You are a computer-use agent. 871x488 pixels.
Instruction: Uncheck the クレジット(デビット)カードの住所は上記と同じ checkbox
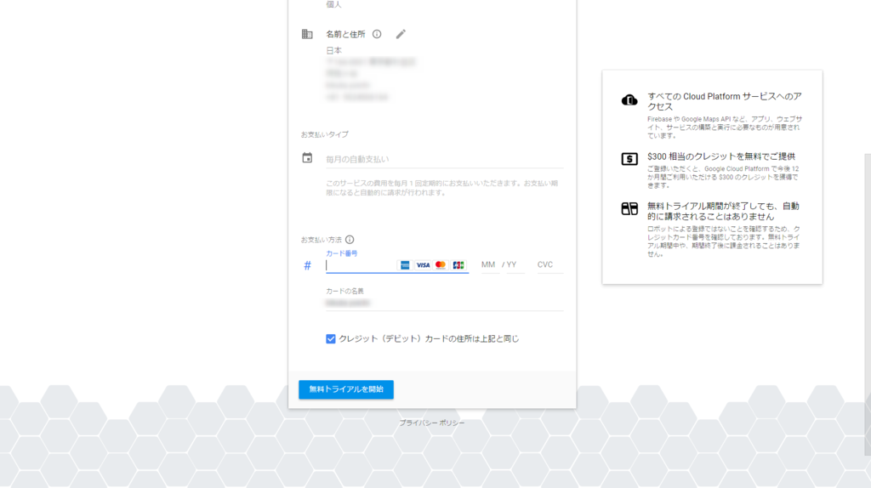(331, 338)
